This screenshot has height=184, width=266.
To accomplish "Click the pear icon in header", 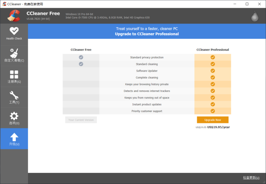I will click(x=255, y=16).
